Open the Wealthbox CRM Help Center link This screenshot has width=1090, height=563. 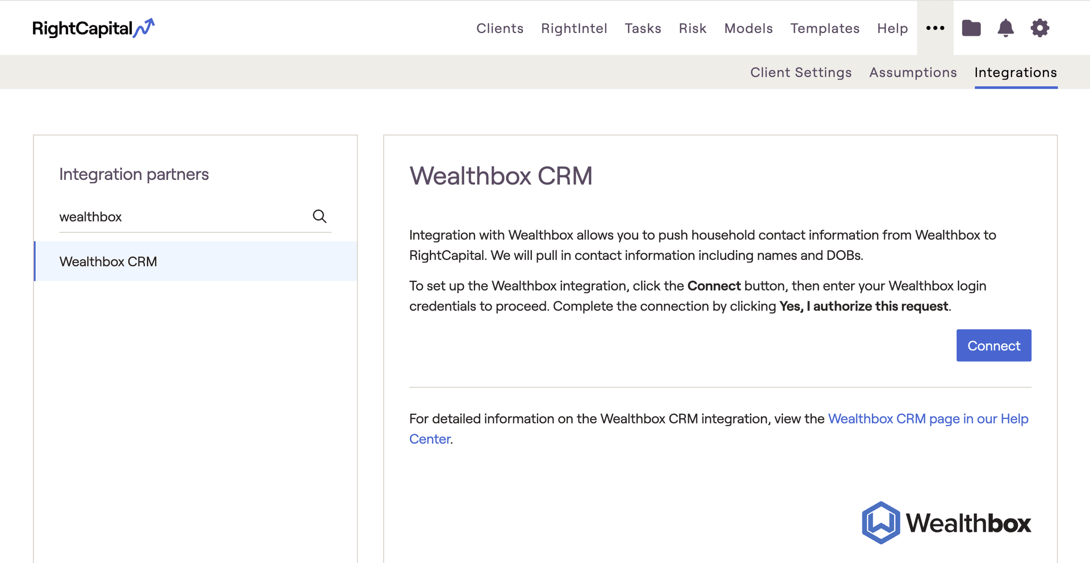coord(928,419)
